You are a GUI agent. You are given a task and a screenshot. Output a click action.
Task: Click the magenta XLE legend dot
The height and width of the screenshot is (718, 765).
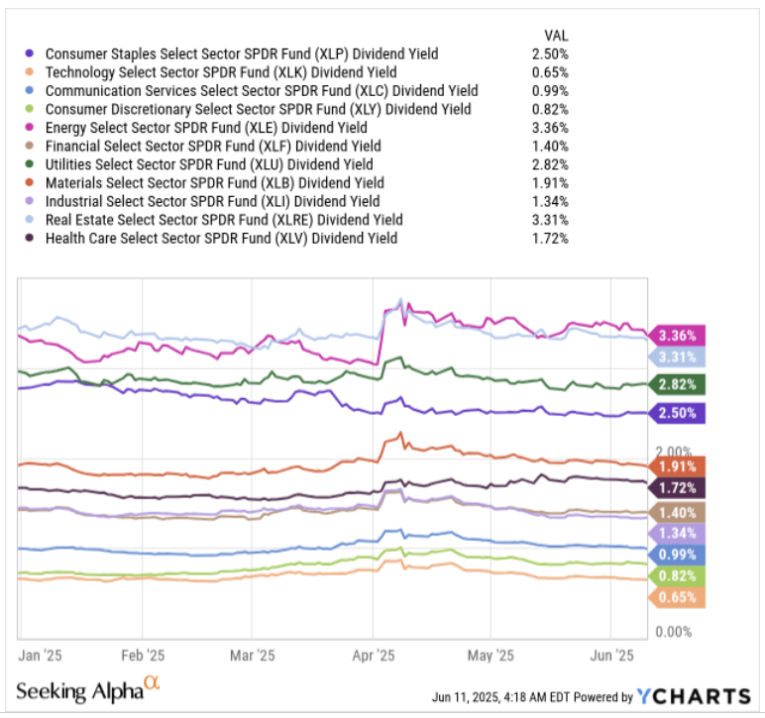coord(30,128)
